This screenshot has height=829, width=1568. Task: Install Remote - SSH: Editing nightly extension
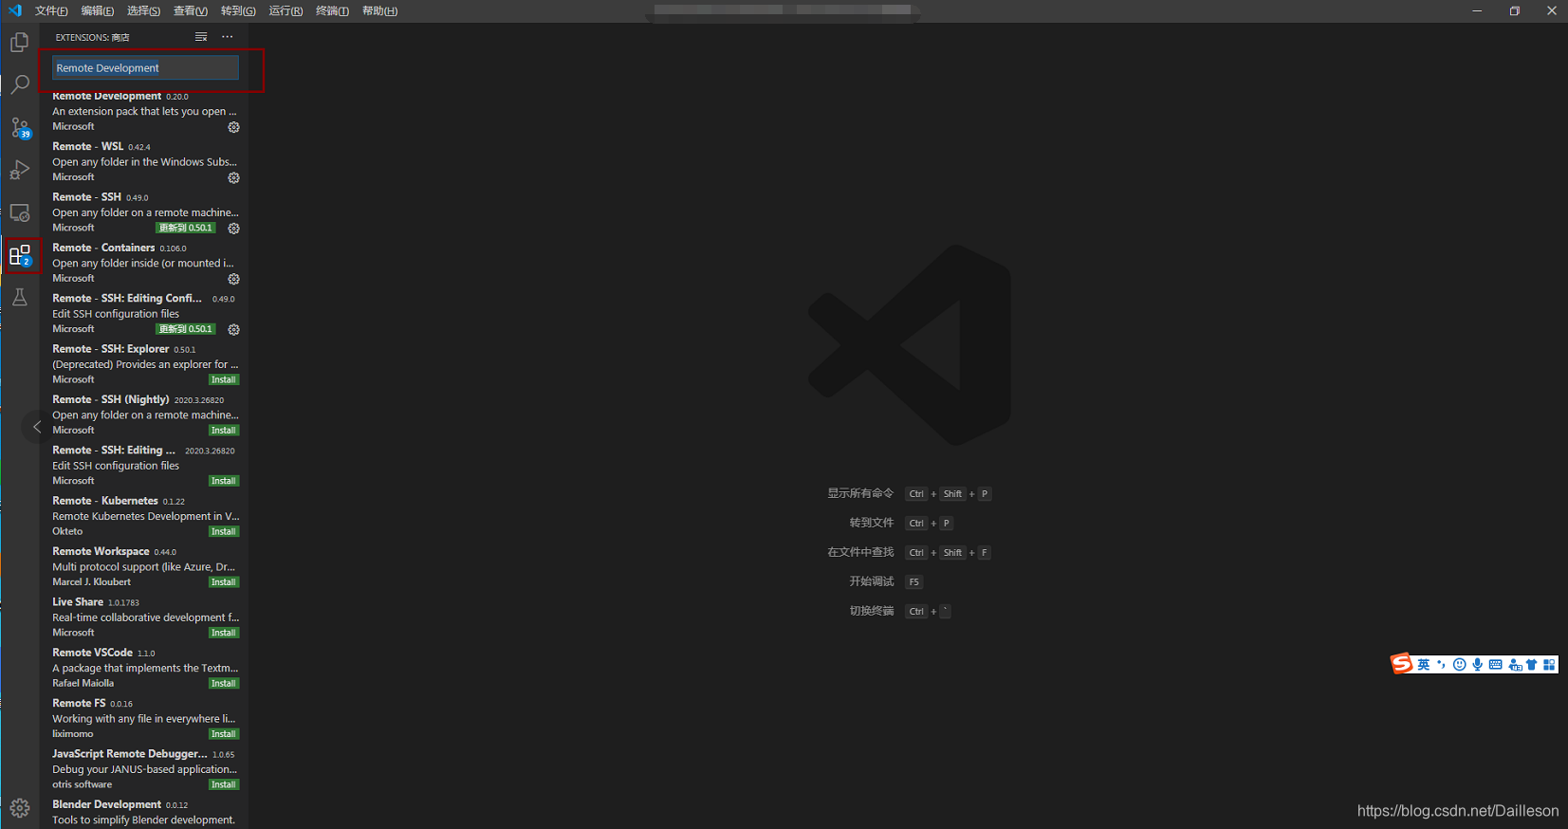tap(224, 481)
